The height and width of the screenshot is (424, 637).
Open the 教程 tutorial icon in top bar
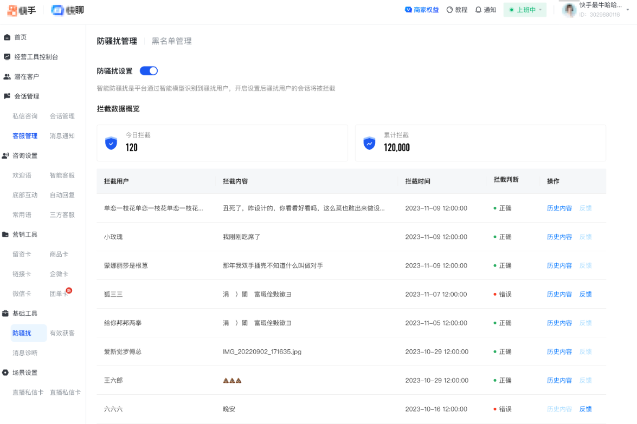point(448,9)
